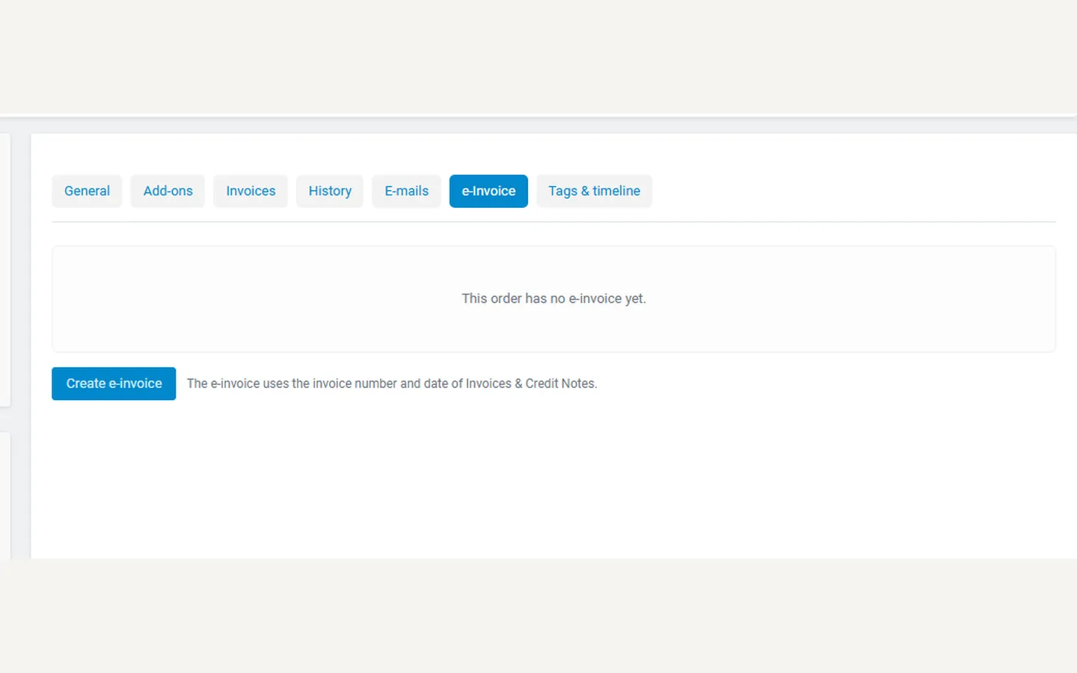Open the General tab
This screenshot has height=673, width=1077.
(87, 191)
